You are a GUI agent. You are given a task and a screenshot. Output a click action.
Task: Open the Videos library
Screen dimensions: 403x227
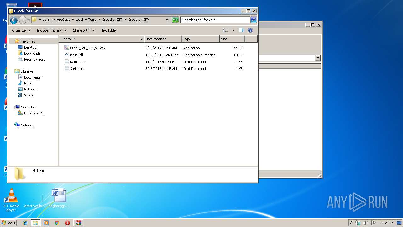(29, 95)
